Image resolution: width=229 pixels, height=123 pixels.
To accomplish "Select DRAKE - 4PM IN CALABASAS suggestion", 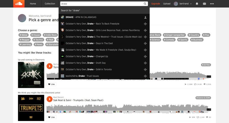I will click(104, 17).
